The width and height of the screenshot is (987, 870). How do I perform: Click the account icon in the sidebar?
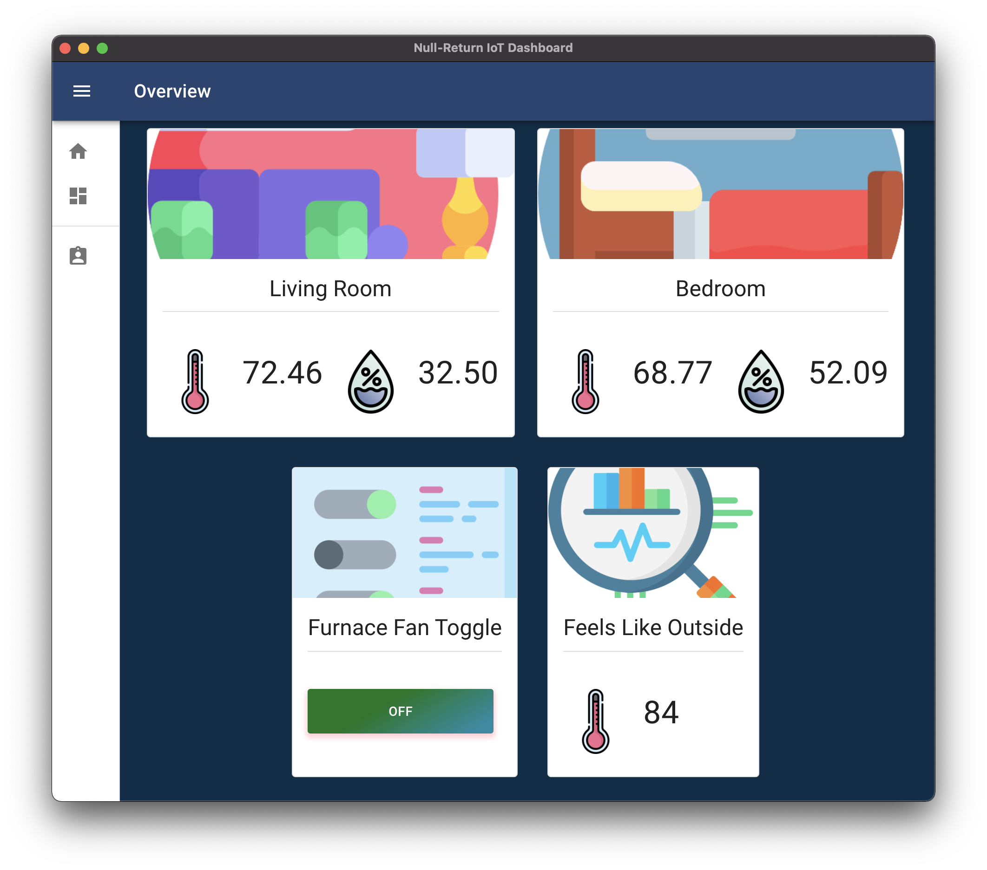click(x=78, y=256)
